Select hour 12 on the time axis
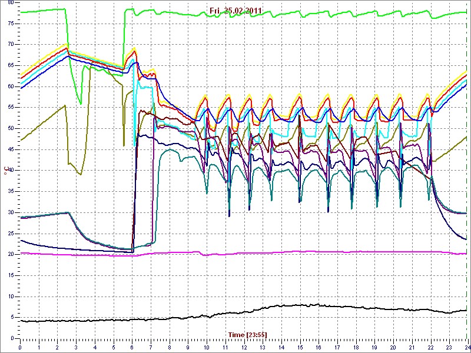 [x=244, y=348]
